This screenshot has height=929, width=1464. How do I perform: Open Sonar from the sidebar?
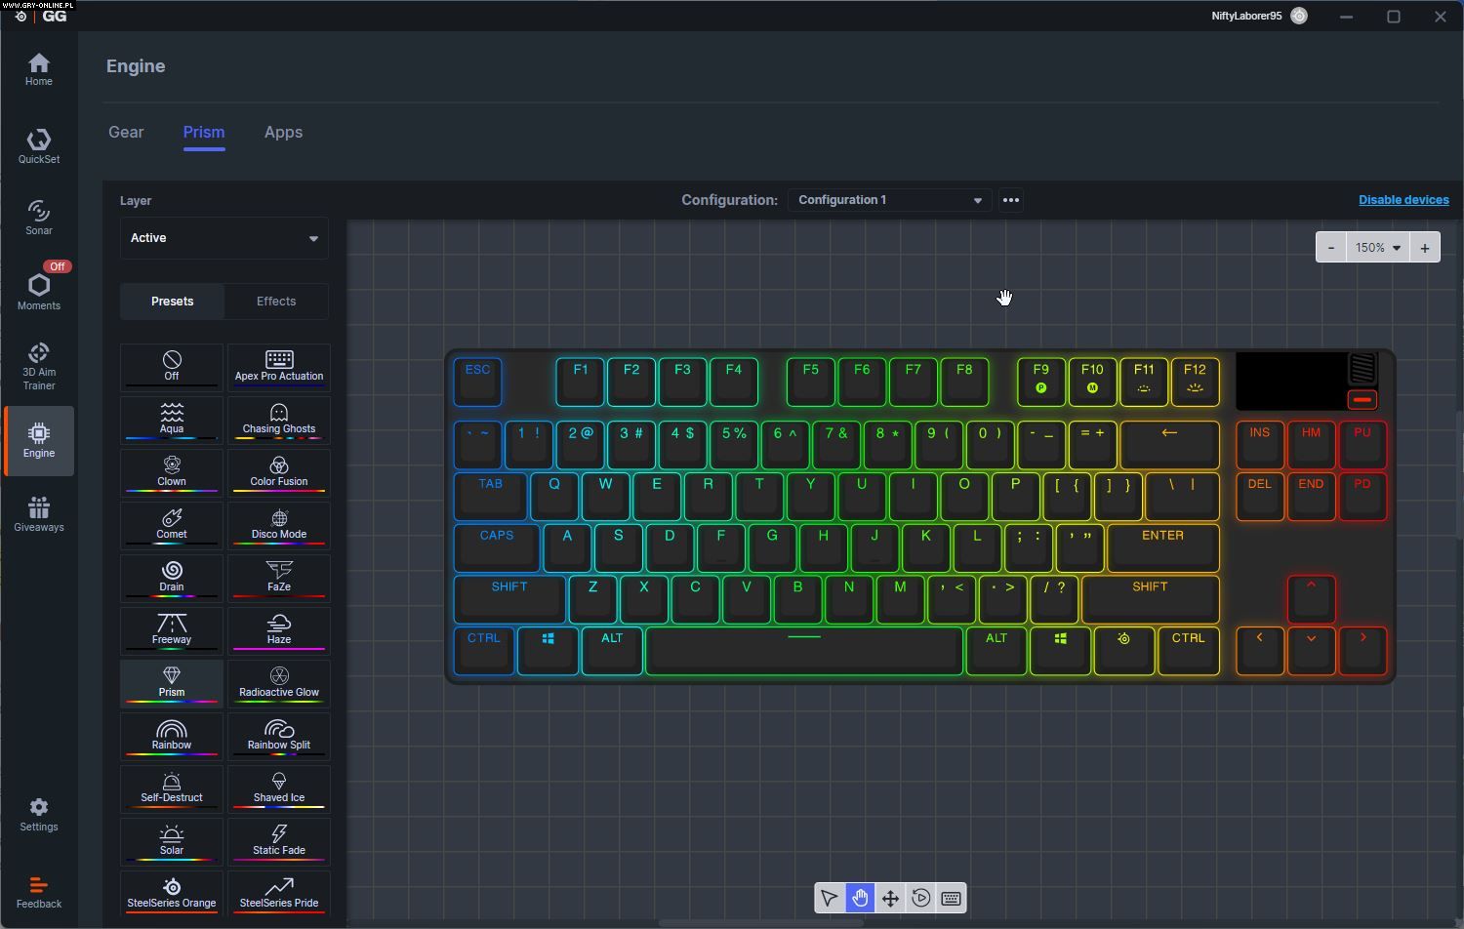[x=39, y=218]
